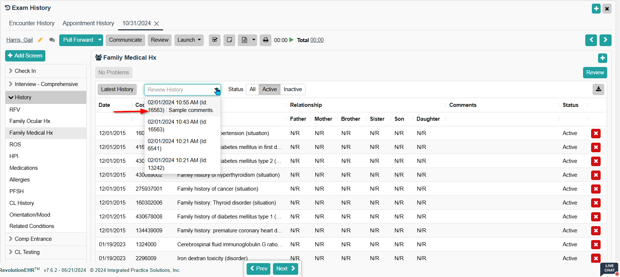Click the pencil edit icon beside Harris, Gail
The width and height of the screenshot is (620, 277).
pyautogui.click(x=40, y=40)
